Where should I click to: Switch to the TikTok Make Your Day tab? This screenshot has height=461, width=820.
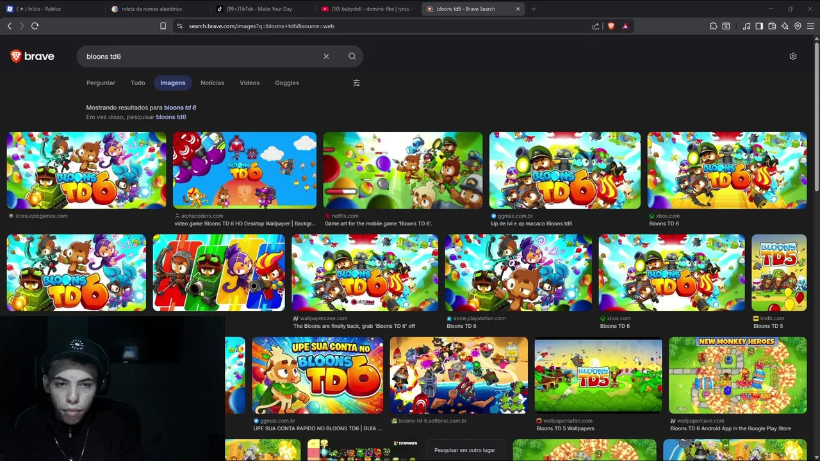[x=263, y=9]
